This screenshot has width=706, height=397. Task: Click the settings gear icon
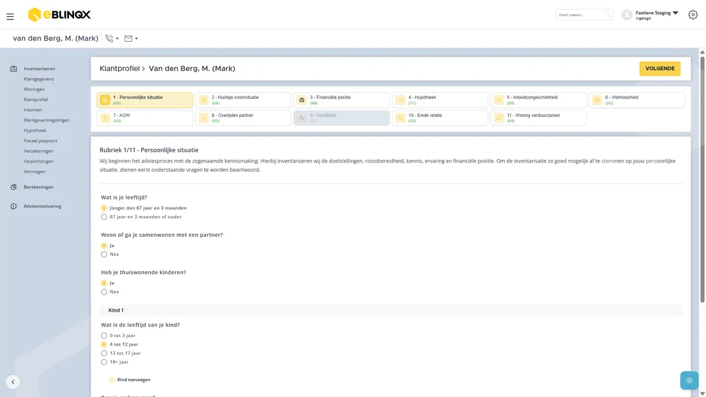pos(692,15)
